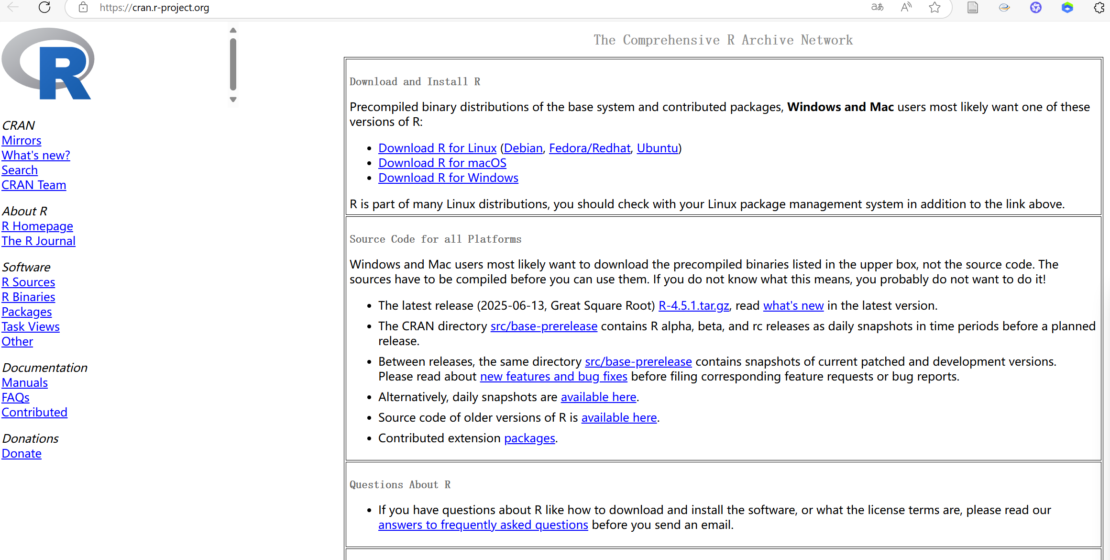
Task: Open the contributed extension packages link
Action: [530, 438]
